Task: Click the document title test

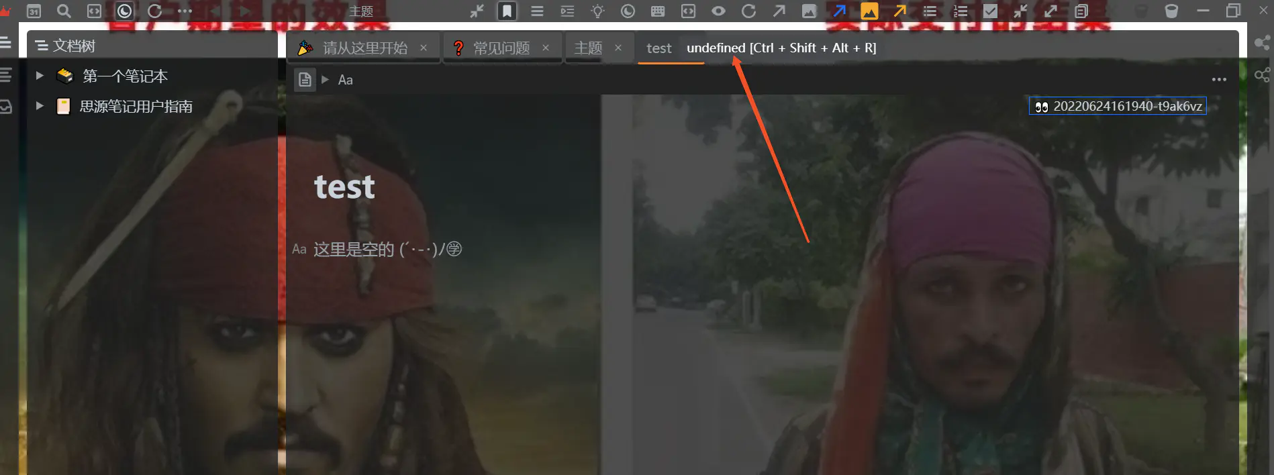Action: click(x=344, y=187)
